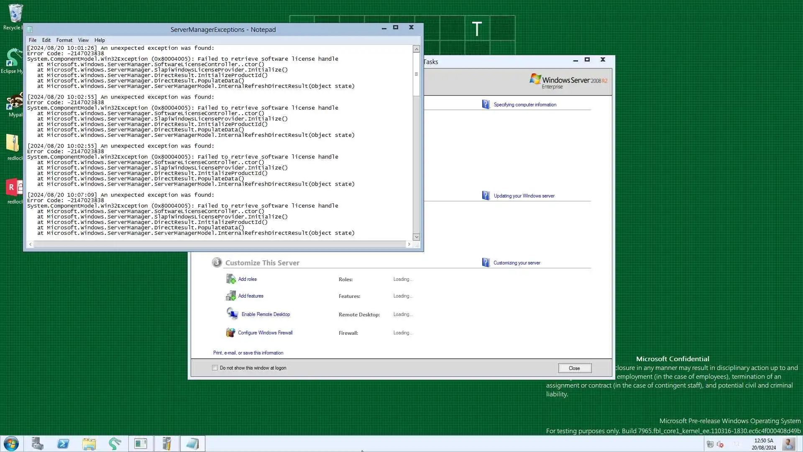Open the File menu in Notepad

[x=32, y=40]
